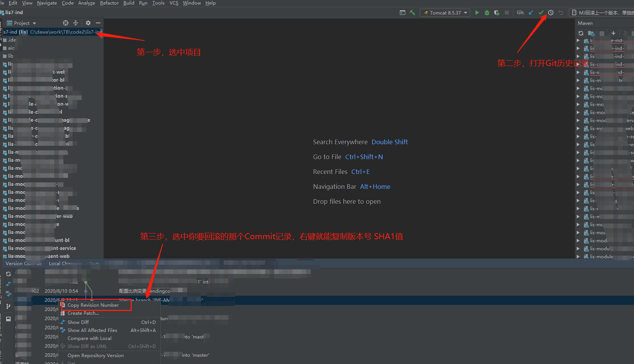Click the MJ document tab in top-right
634x364 pixels.
[x=602, y=13]
